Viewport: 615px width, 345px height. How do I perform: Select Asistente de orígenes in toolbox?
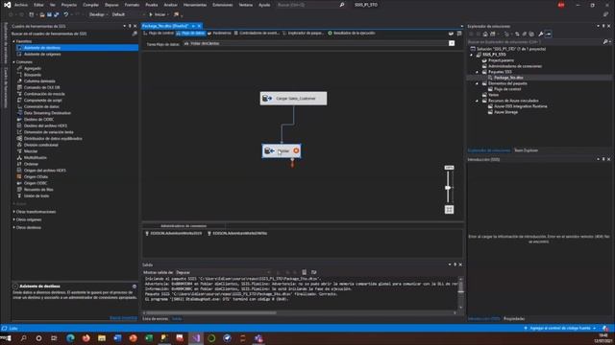pyautogui.click(x=42, y=54)
